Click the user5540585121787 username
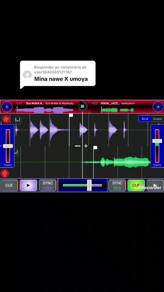 [x=53, y=72]
